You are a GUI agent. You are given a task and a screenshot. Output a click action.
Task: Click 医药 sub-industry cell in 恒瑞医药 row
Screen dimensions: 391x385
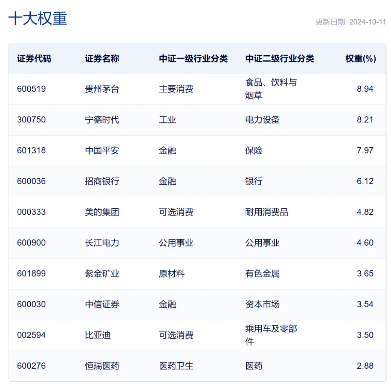pyautogui.click(x=254, y=366)
